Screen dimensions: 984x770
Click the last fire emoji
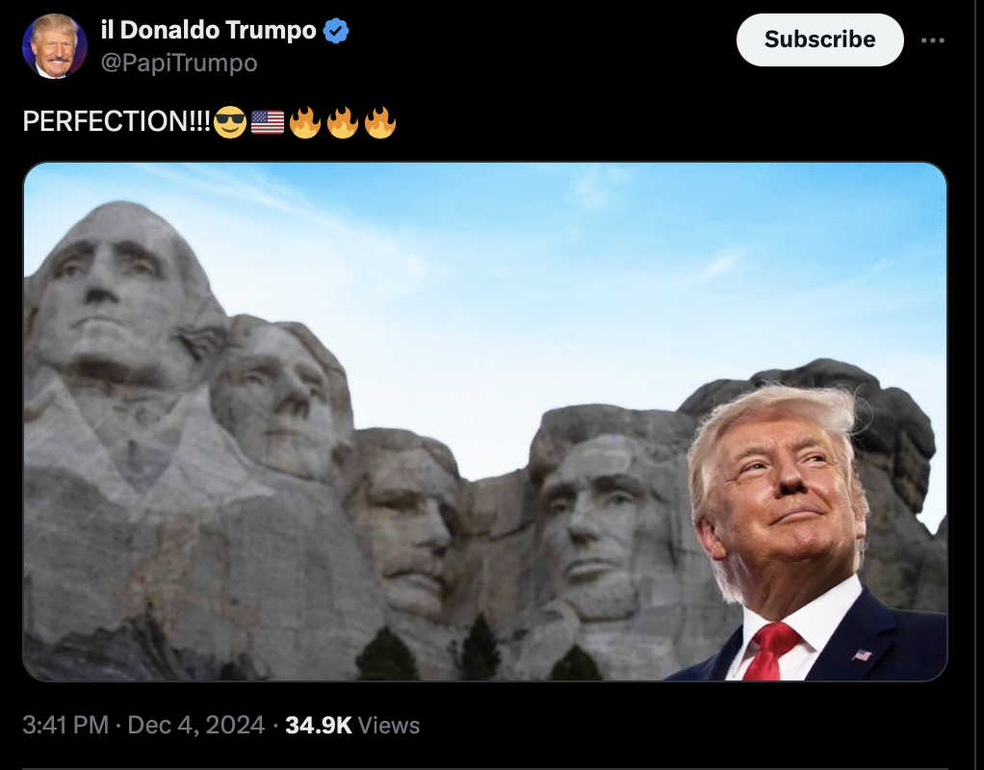pyautogui.click(x=380, y=121)
